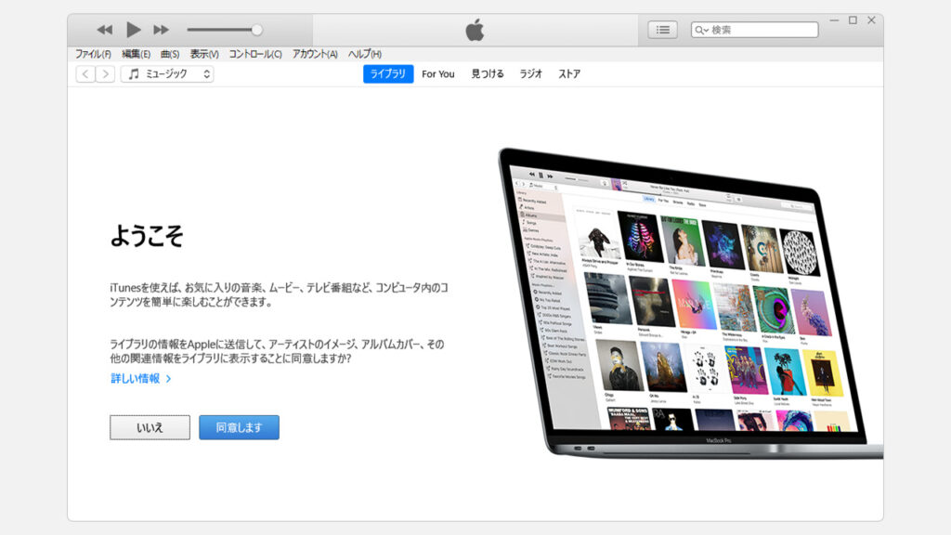Open the アカウント(A) menu
The width and height of the screenshot is (951, 535).
pos(315,54)
